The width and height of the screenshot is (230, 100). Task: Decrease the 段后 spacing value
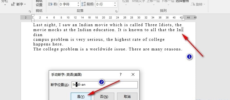(115, 6)
